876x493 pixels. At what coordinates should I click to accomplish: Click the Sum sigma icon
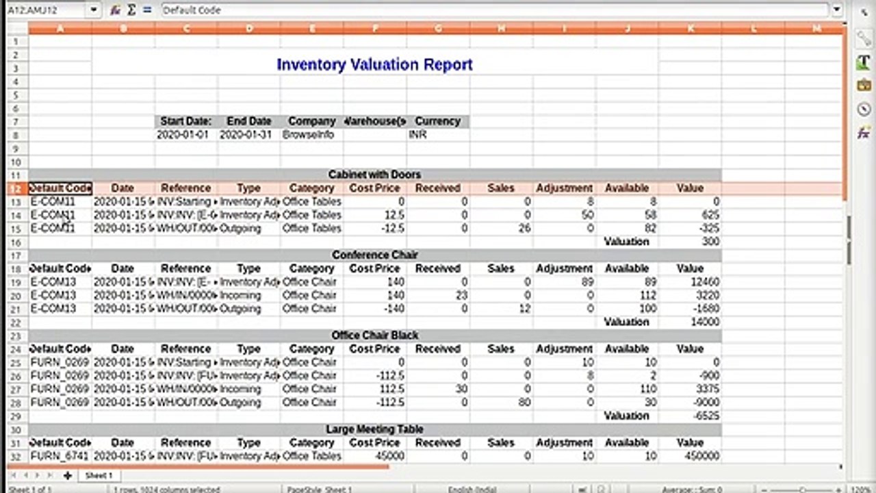click(131, 10)
